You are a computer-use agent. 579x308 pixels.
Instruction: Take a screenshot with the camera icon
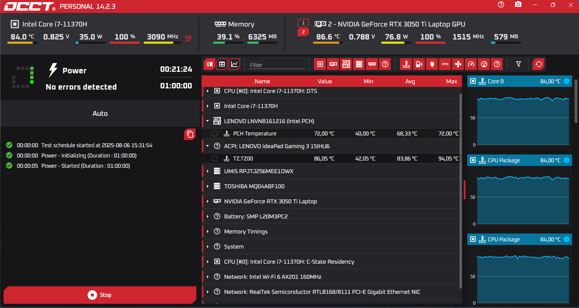pos(518,5)
